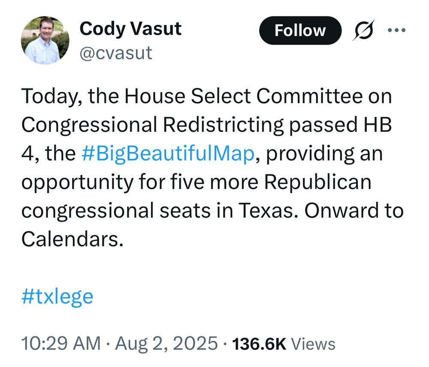The image size is (429, 367).
Task: Click the Aug 2, 2025 date
Action: click(166, 343)
